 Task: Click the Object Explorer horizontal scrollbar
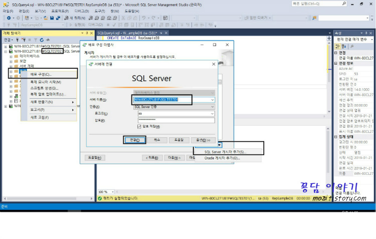pyautogui.click(x=48, y=198)
